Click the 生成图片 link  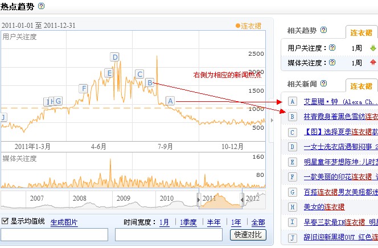(x=64, y=222)
